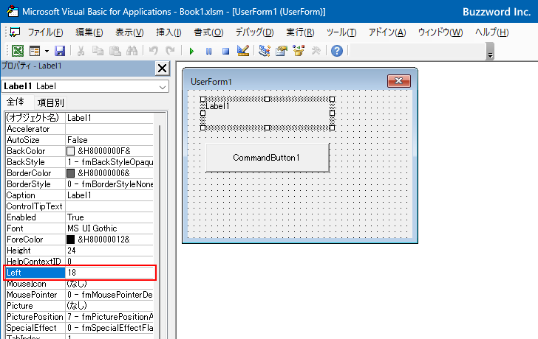Image resolution: width=538 pixels, height=339 pixels.
Task: Open the 表示(V) menu
Action: (x=129, y=32)
